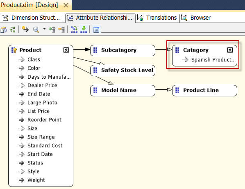Screen dimensions: 245x189
Task: Select the Product.dim [Design] document tab
Action: 29,5
